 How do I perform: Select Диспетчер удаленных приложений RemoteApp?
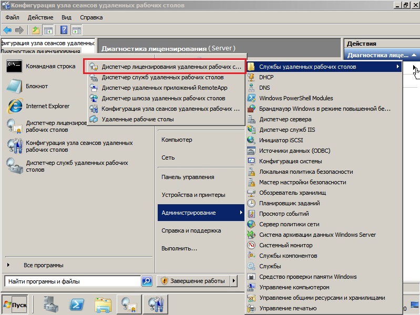(x=166, y=88)
